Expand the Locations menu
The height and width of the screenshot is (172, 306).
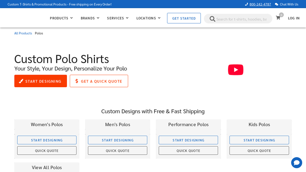tap(148, 18)
